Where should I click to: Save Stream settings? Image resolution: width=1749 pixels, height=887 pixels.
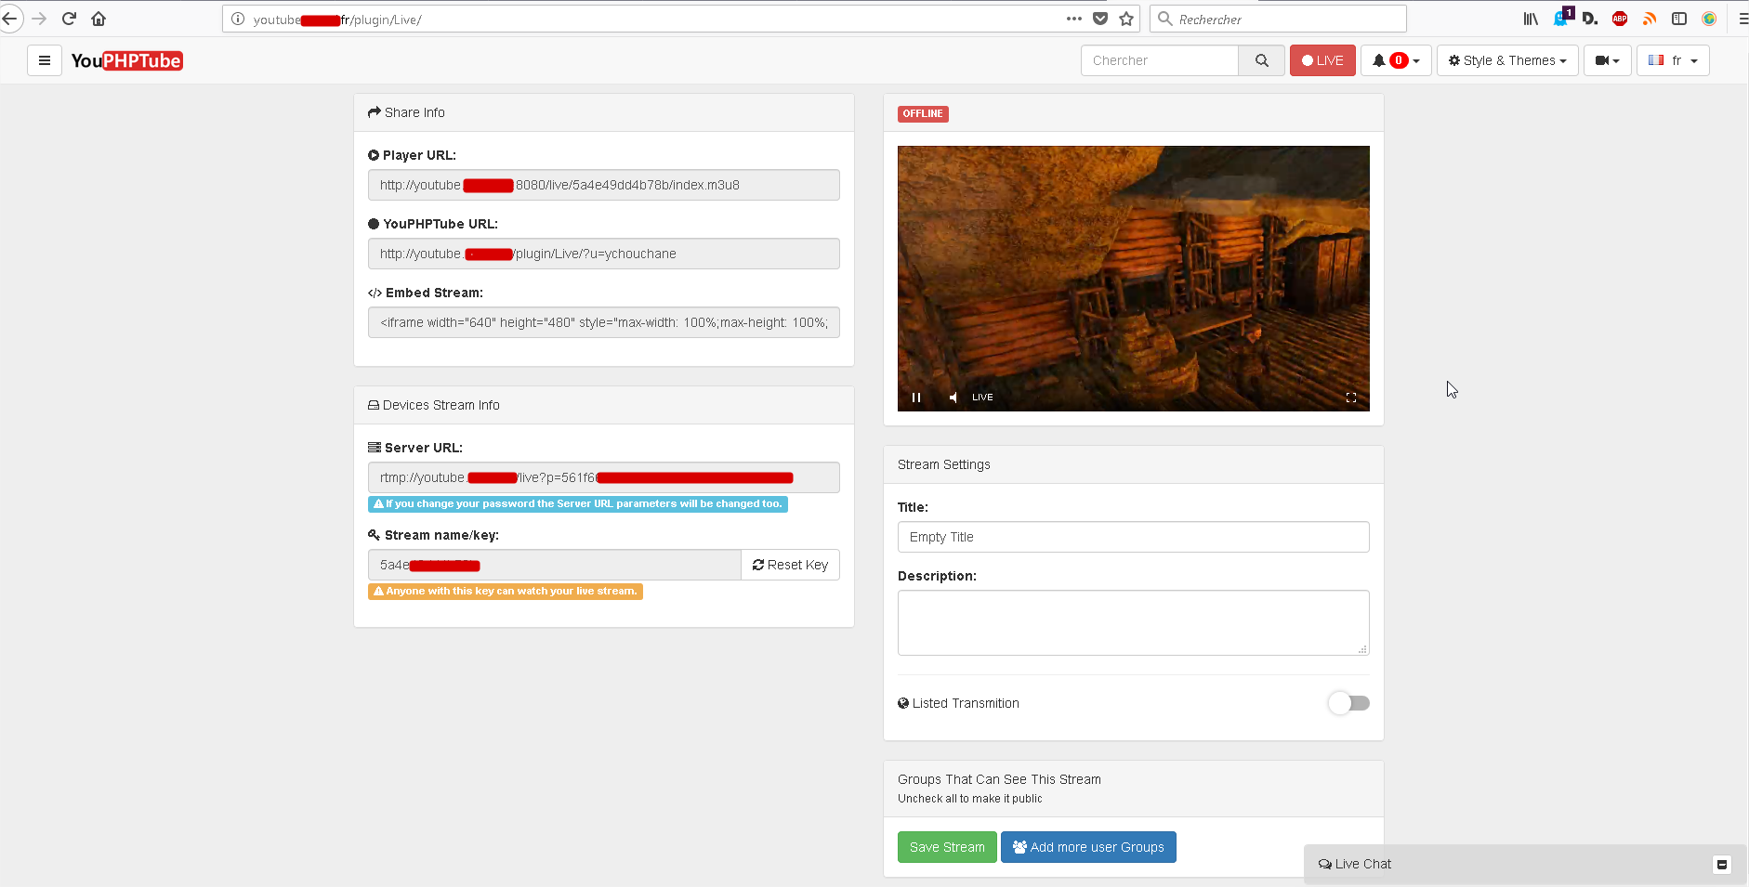[947, 847]
